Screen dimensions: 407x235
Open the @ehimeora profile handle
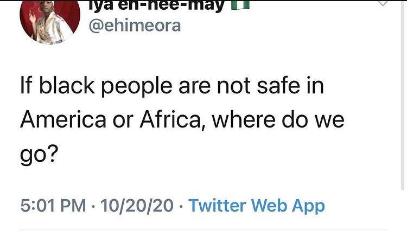[134, 26]
